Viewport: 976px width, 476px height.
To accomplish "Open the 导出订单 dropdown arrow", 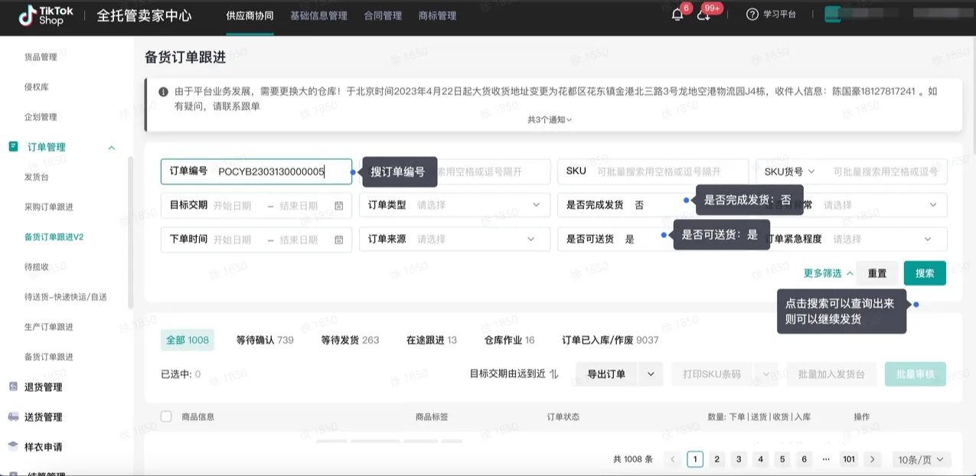I will click(650, 374).
